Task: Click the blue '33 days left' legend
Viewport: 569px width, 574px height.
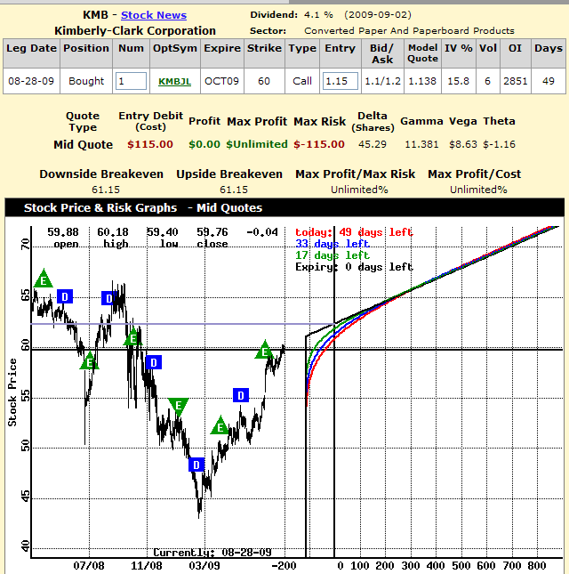Action: (333, 244)
